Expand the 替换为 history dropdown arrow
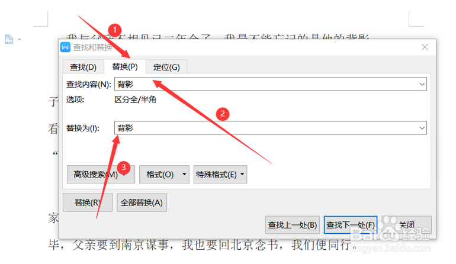 point(422,128)
